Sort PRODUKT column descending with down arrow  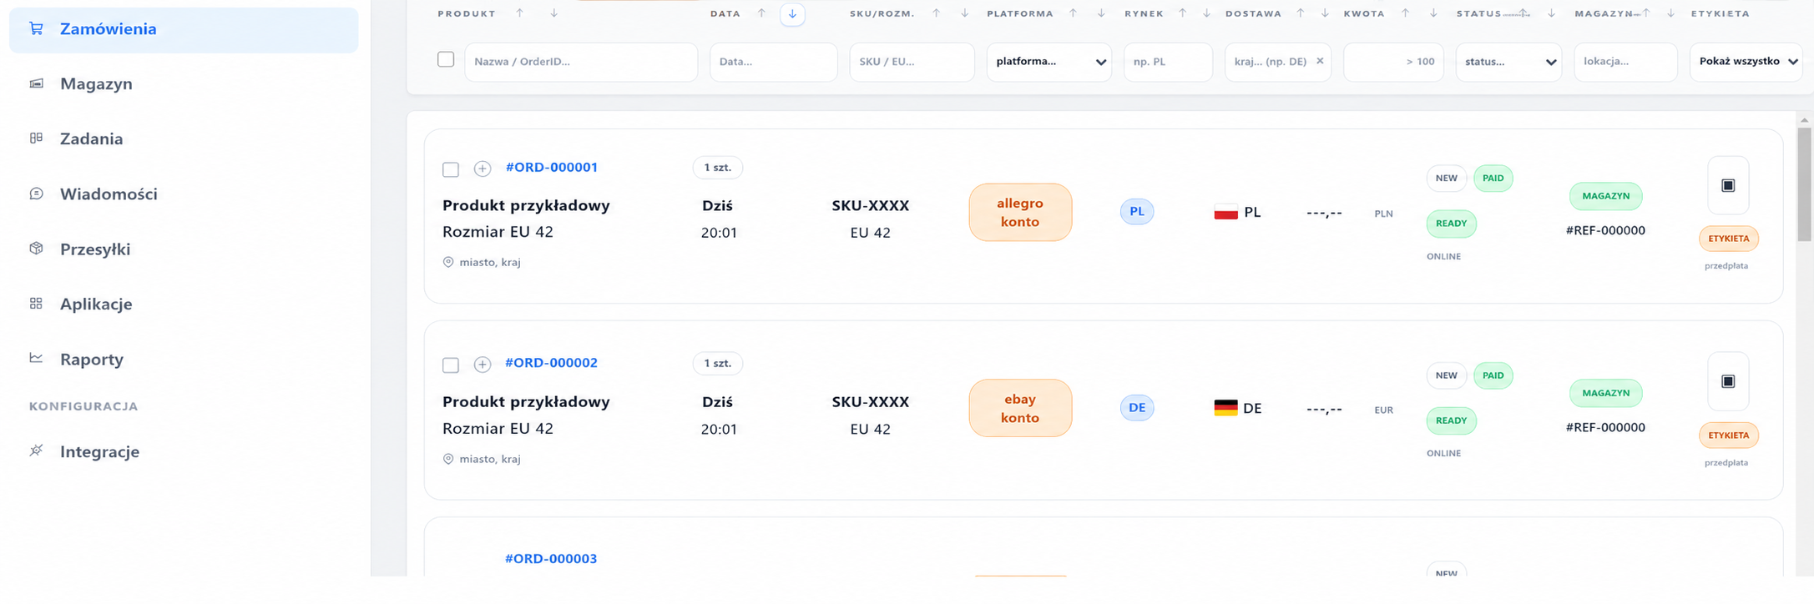553,13
